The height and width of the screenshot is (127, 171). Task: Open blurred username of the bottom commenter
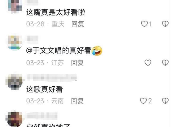[x=42, y=115]
